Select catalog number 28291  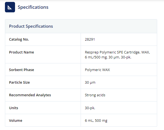(x=90, y=39)
